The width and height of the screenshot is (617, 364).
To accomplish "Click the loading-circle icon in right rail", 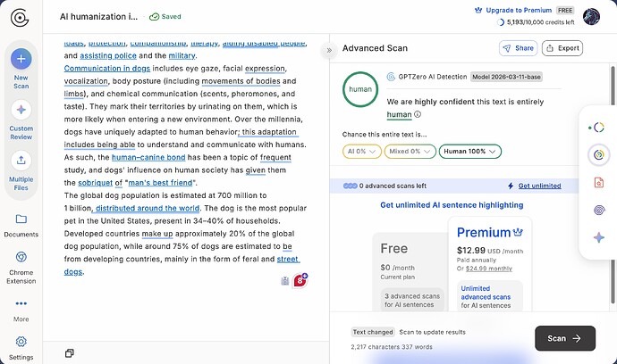I will [x=598, y=128].
